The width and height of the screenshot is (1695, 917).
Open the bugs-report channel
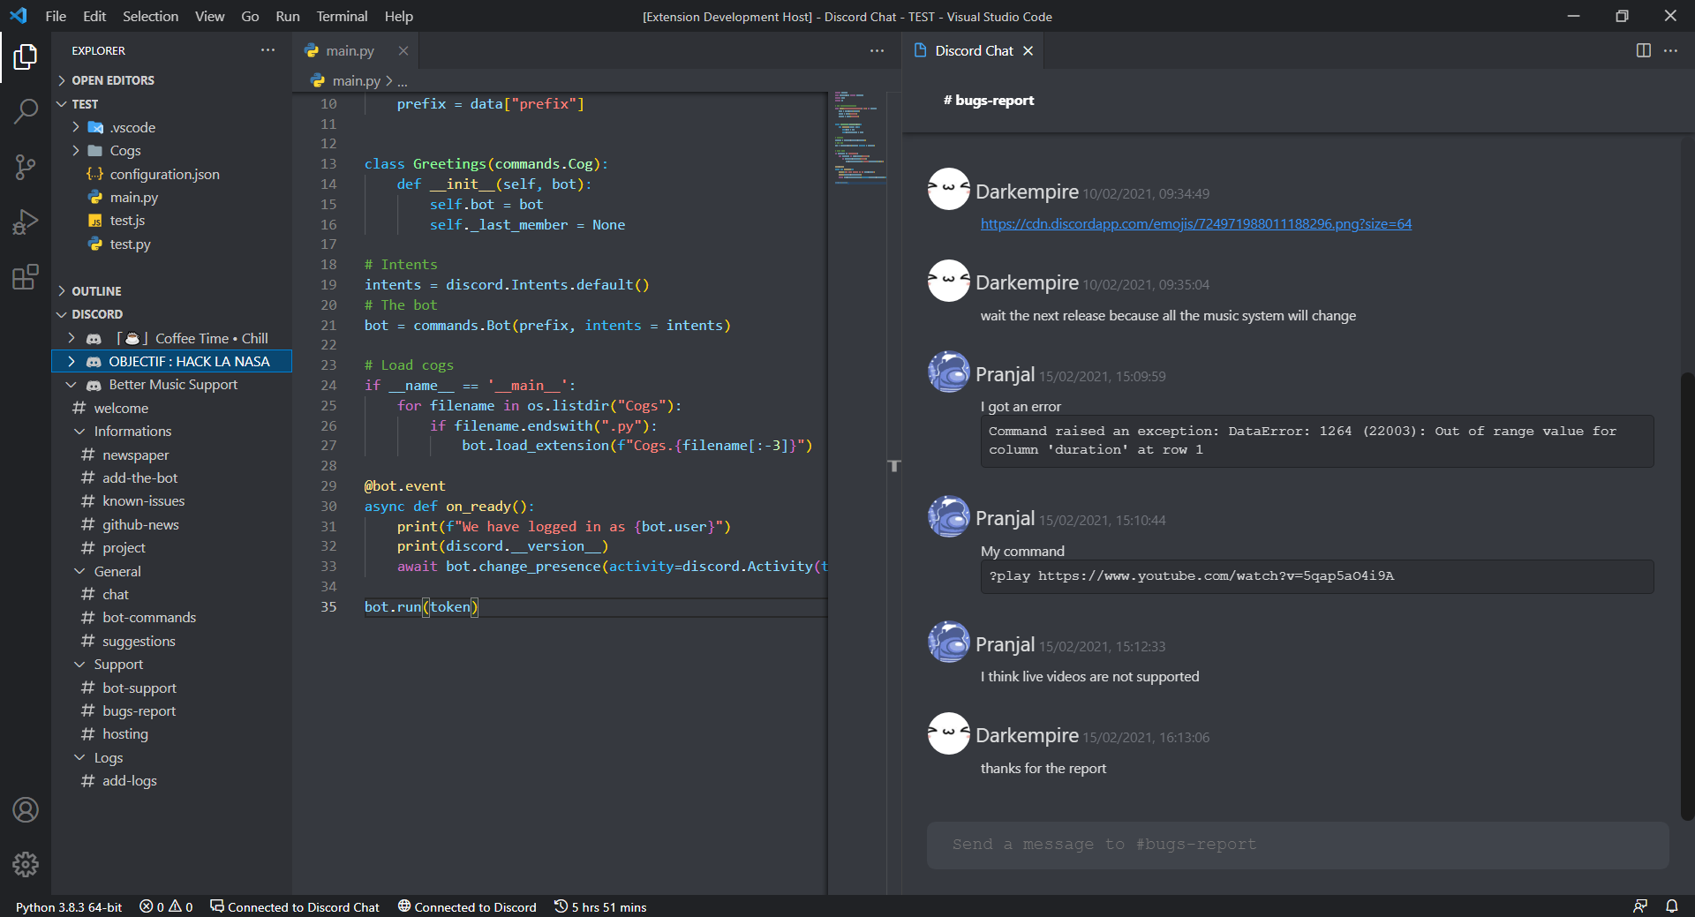139,711
